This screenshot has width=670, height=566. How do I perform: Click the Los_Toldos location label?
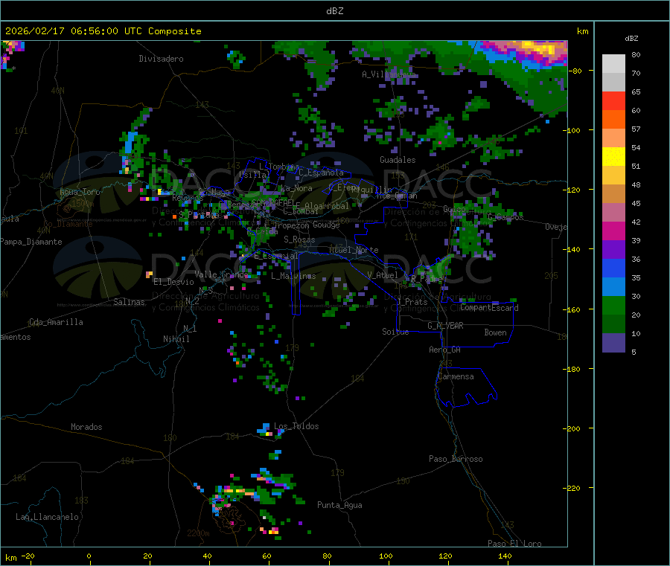[296, 426]
